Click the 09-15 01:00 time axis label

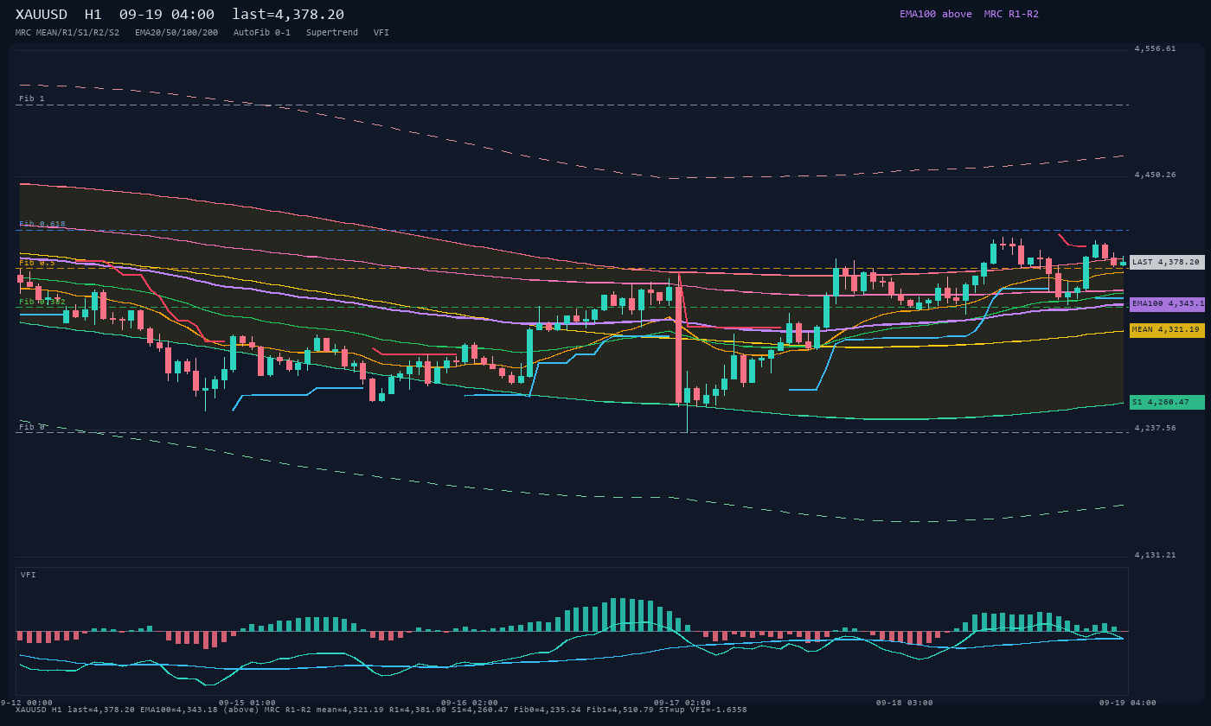coord(247,703)
